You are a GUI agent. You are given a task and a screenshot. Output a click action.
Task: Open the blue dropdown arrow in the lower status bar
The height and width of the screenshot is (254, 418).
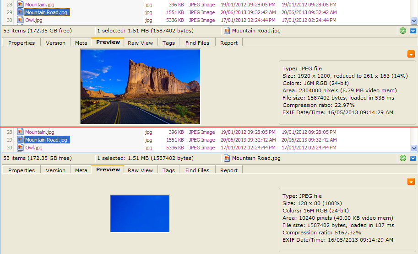[413, 158]
